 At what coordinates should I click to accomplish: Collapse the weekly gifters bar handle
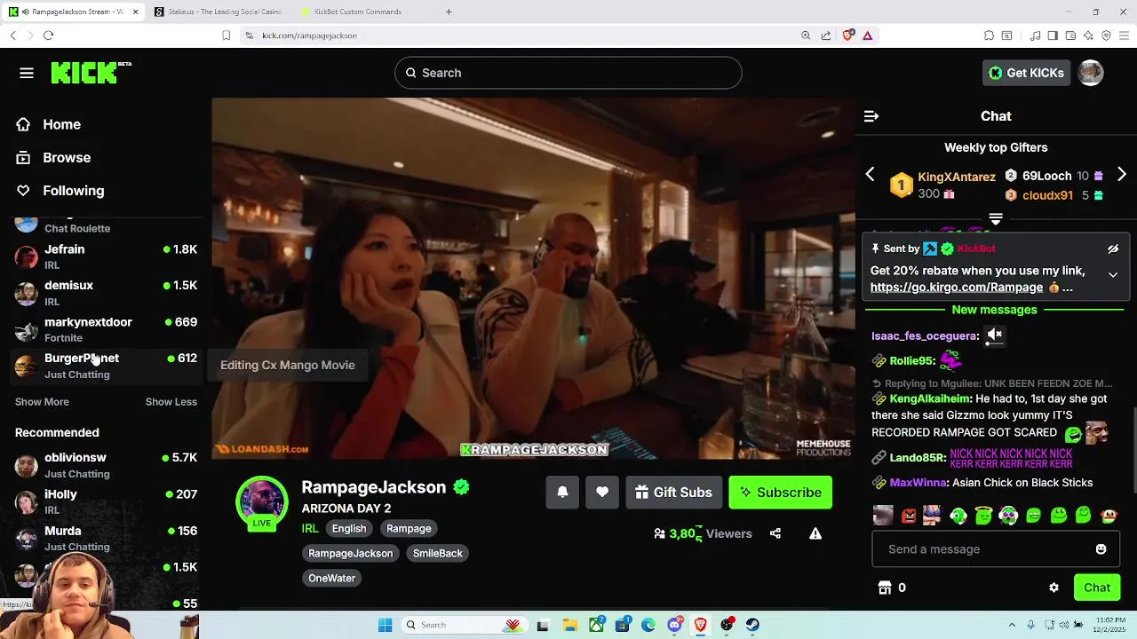pyautogui.click(x=996, y=218)
